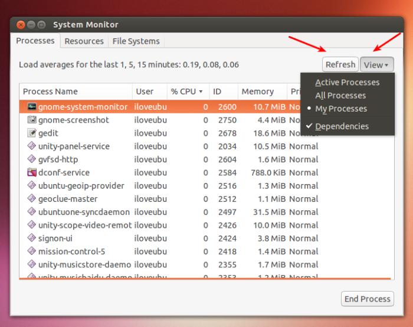This screenshot has height=327, width=413.
Task: Click process ID 2355
Action: click(227, 264)
